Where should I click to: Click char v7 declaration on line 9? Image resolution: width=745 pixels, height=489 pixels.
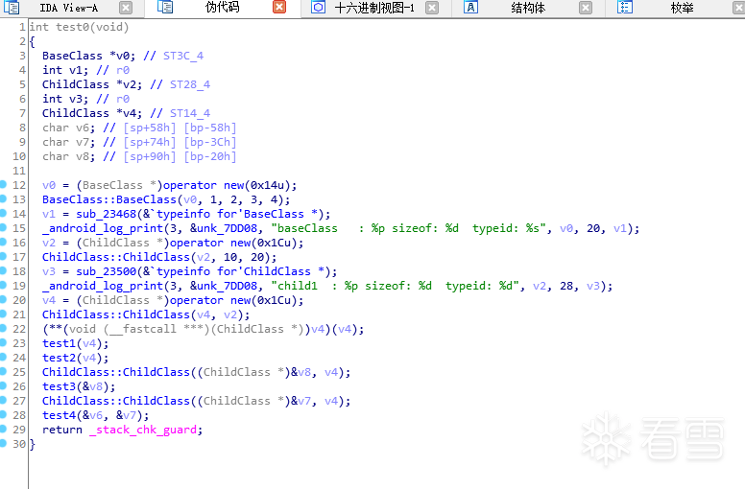(x=68, y=142)
